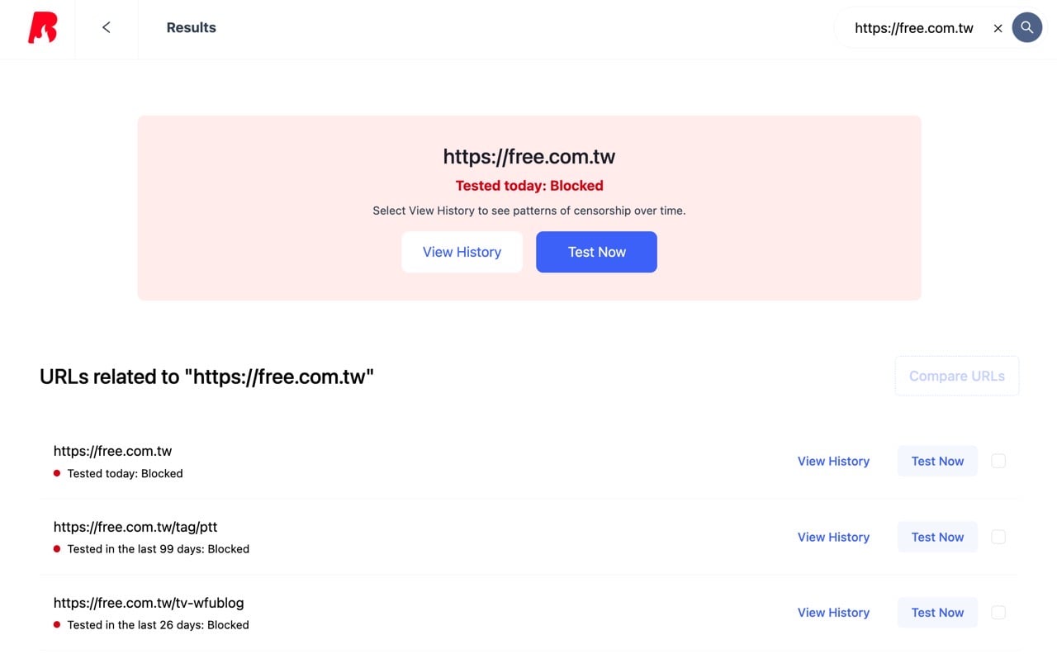Click Test Now for free.com.tw/tag/ptt
1057x654 pixels.
pyautogui.click(x=937, y=537)
